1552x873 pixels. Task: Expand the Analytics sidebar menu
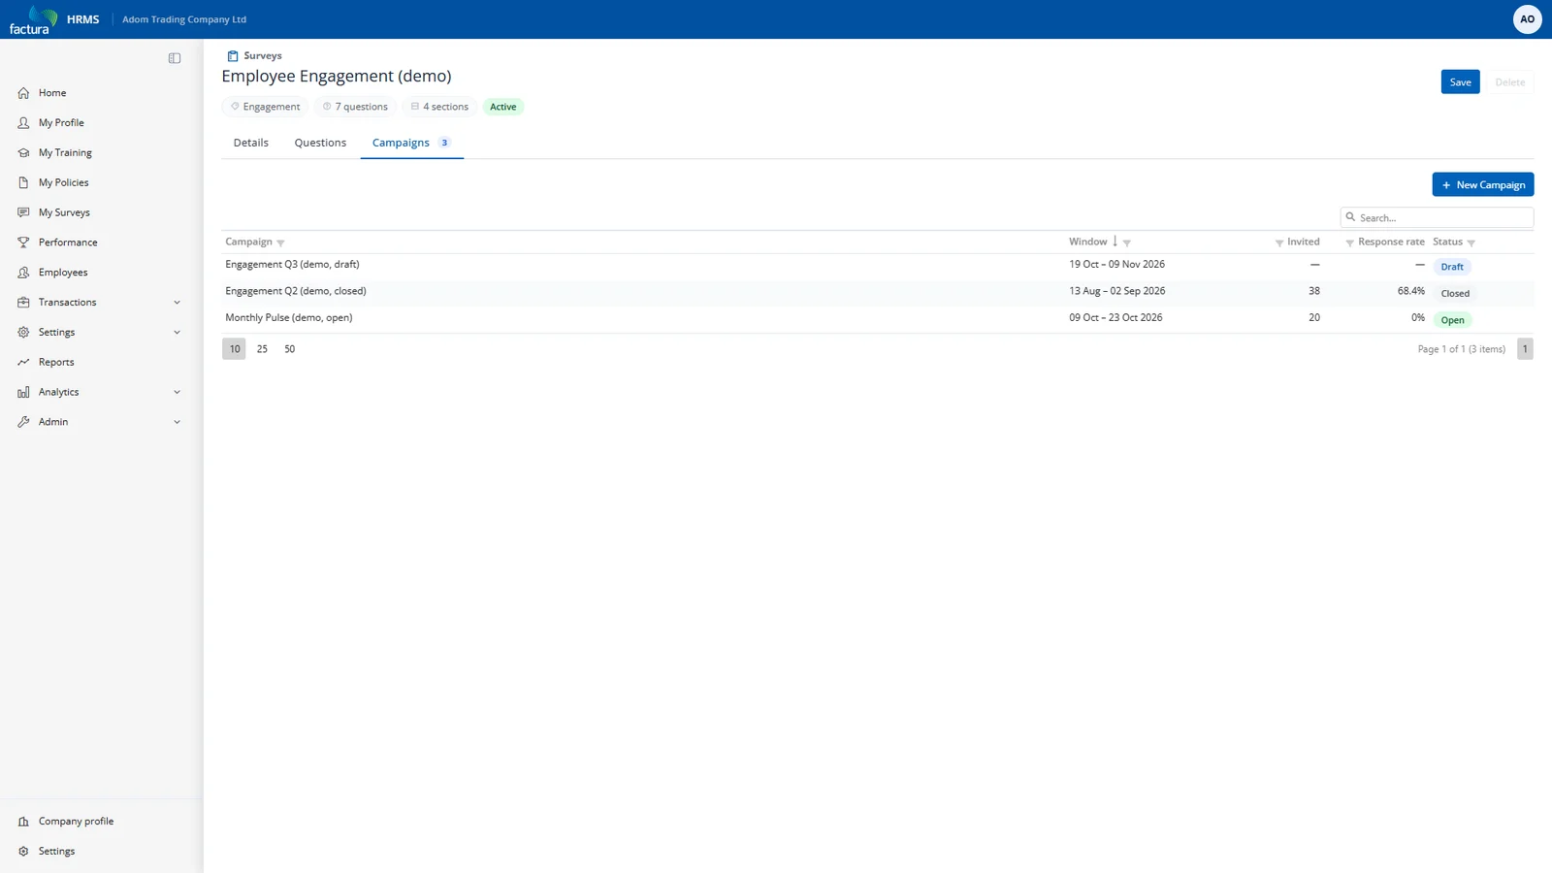click(x=177, y=392)
